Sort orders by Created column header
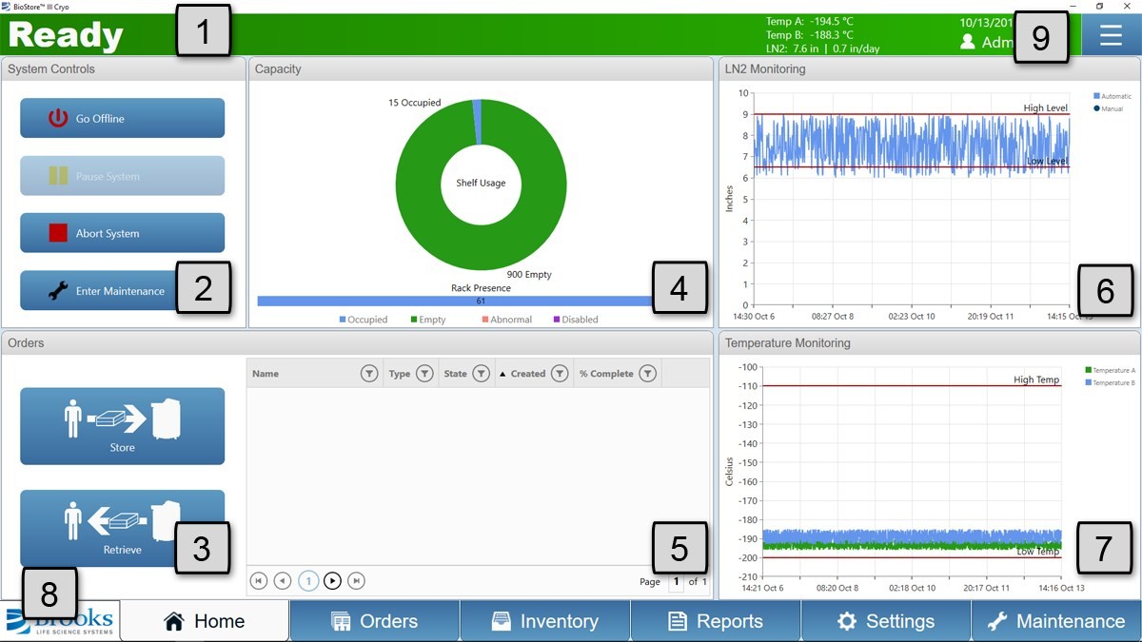The image size is (1142, 642). 527,374
